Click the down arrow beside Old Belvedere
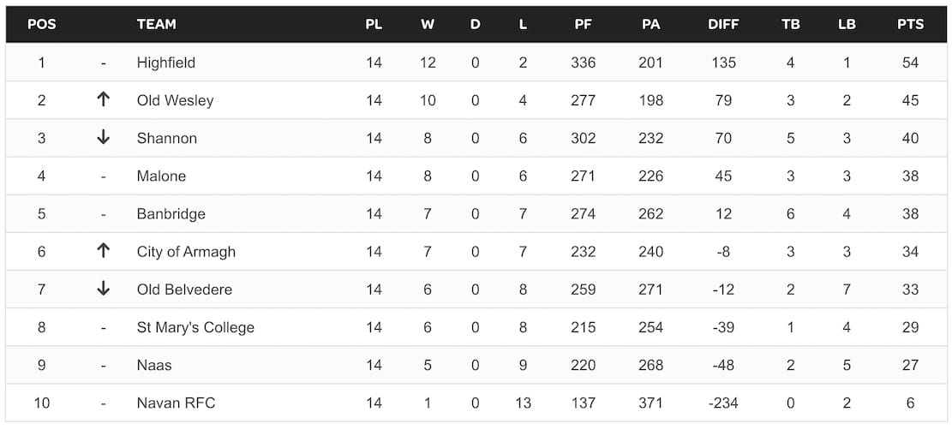The image size is (952, 430). pyautogui.click(x=103, y=289)
